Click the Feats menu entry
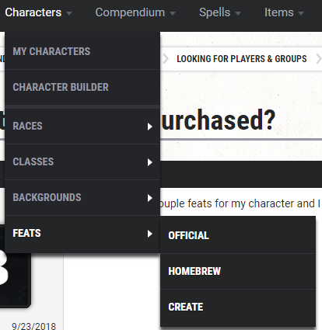Screen dimensions: 322x330 82,234
